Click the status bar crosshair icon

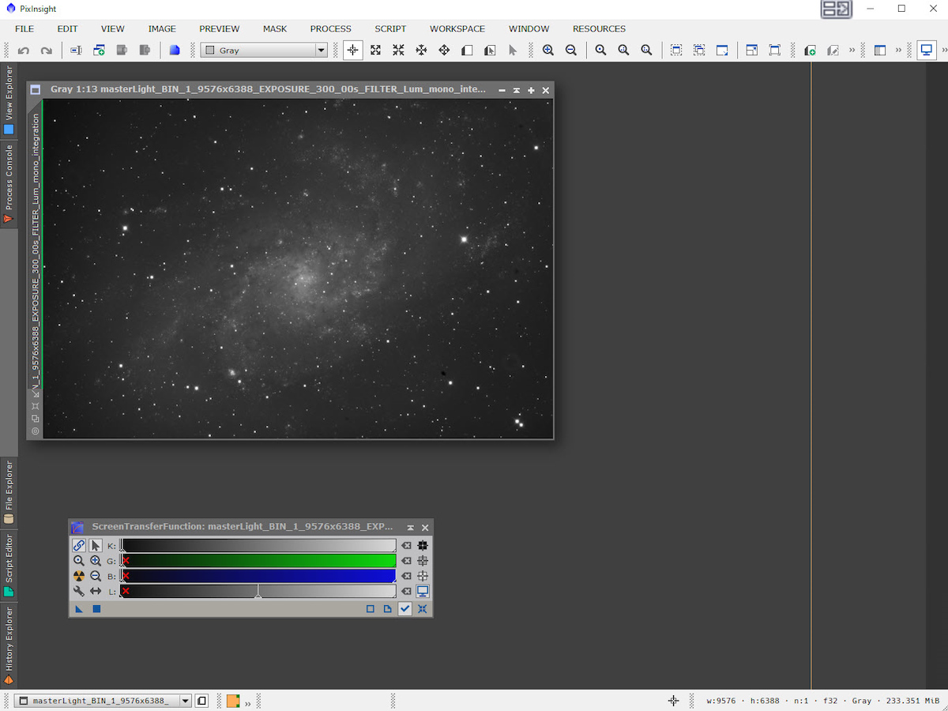tap(673, 701)
